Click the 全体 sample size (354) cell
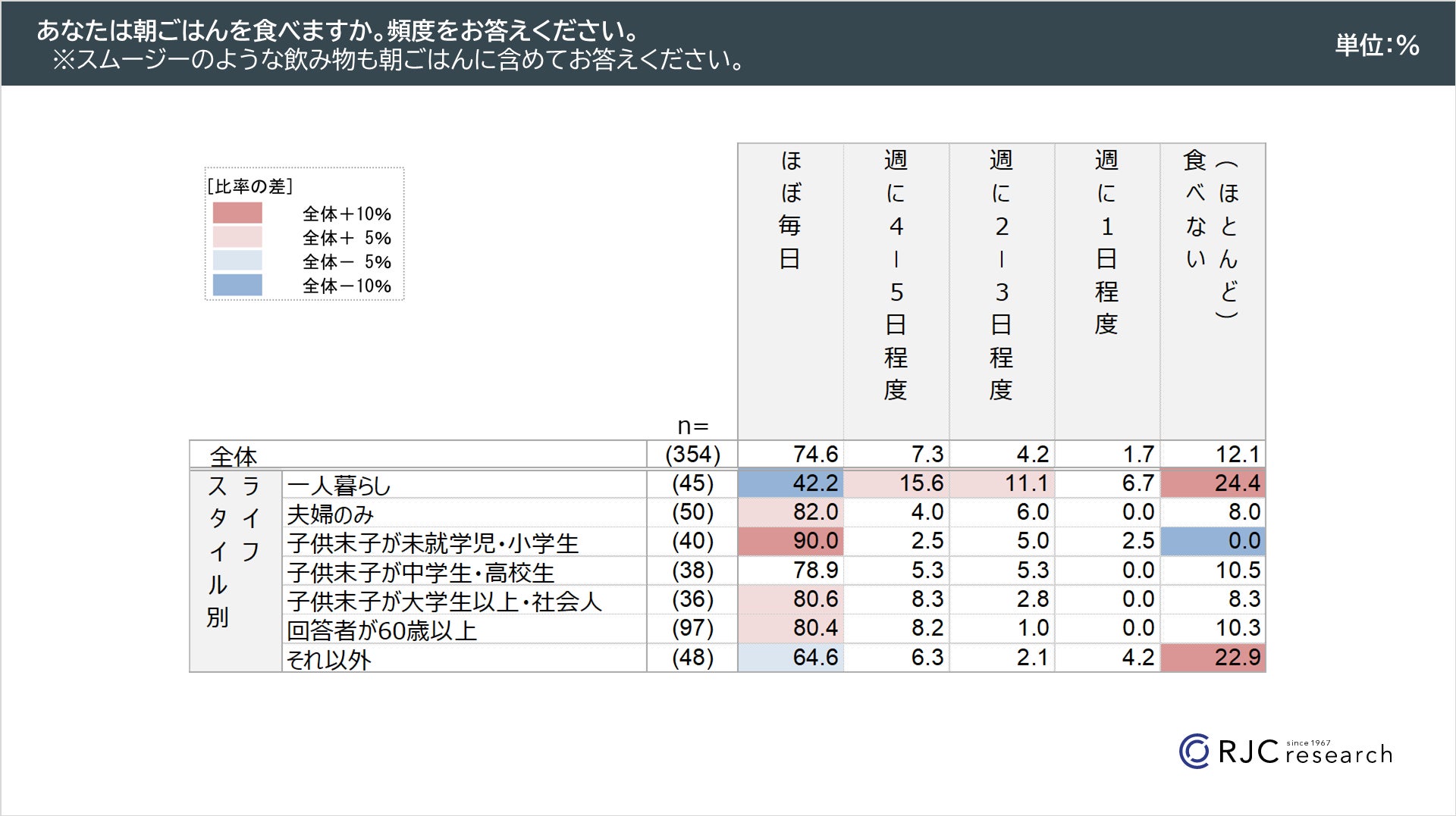Screen dimensions: 1456x816 click(x=692, y=455)
